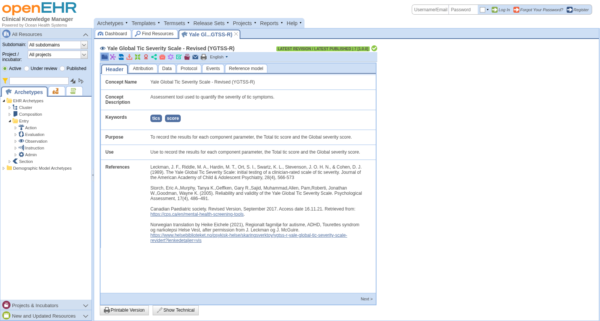Viewport: 600px width, 321px height.
Task: Expand the Composition tree node
Action: pyautogui.click(x=10, y=114)
